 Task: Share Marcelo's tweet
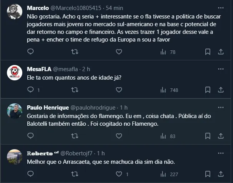click(x=221, y=52)
